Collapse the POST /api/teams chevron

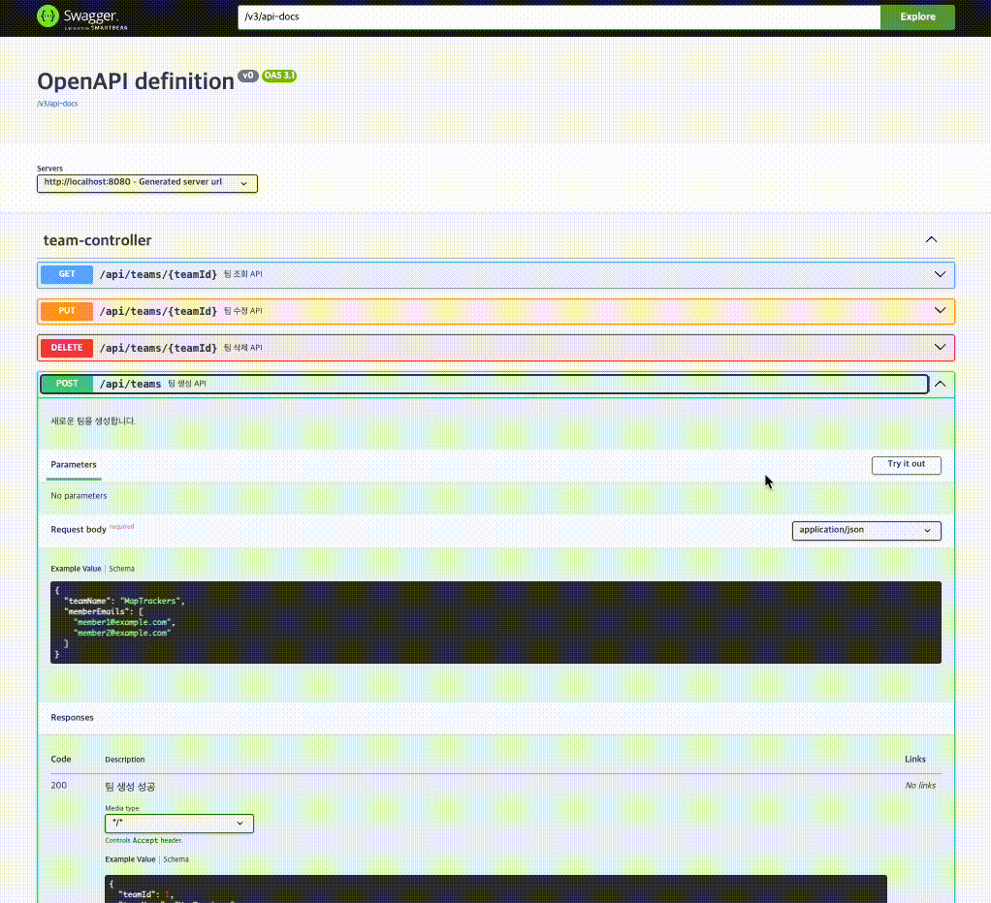pos(940,384)
